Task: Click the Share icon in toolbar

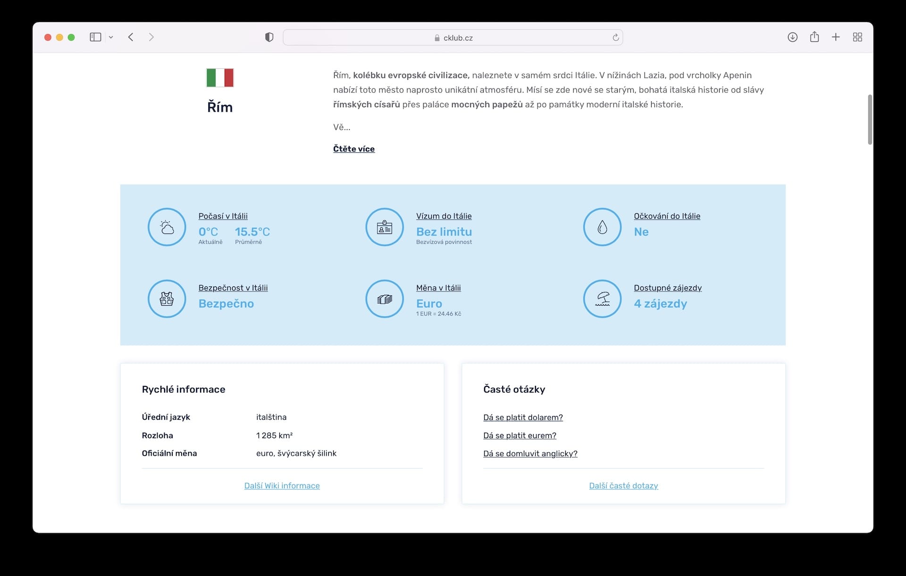Action: click(x=814, y=37)
